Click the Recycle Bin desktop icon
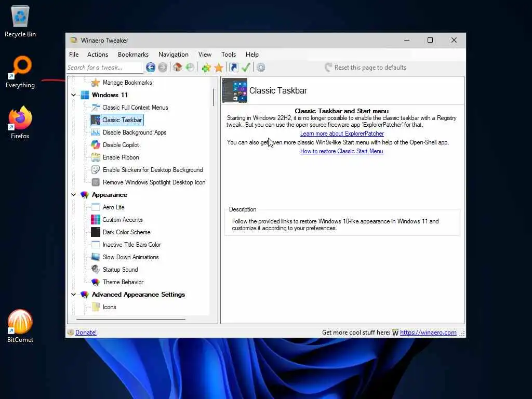Screen dimensions: 532x399 pos(20,21)
